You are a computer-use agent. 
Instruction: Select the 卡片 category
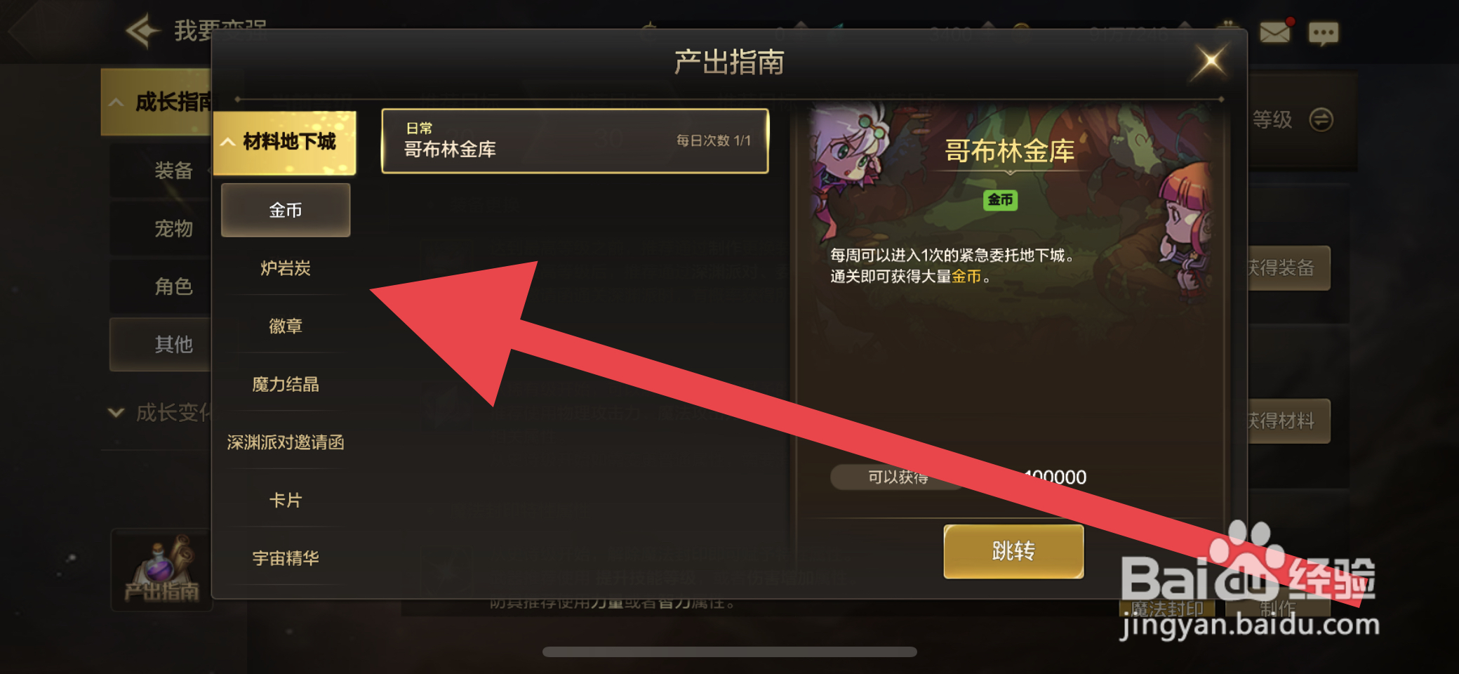(x=286, y=501)
